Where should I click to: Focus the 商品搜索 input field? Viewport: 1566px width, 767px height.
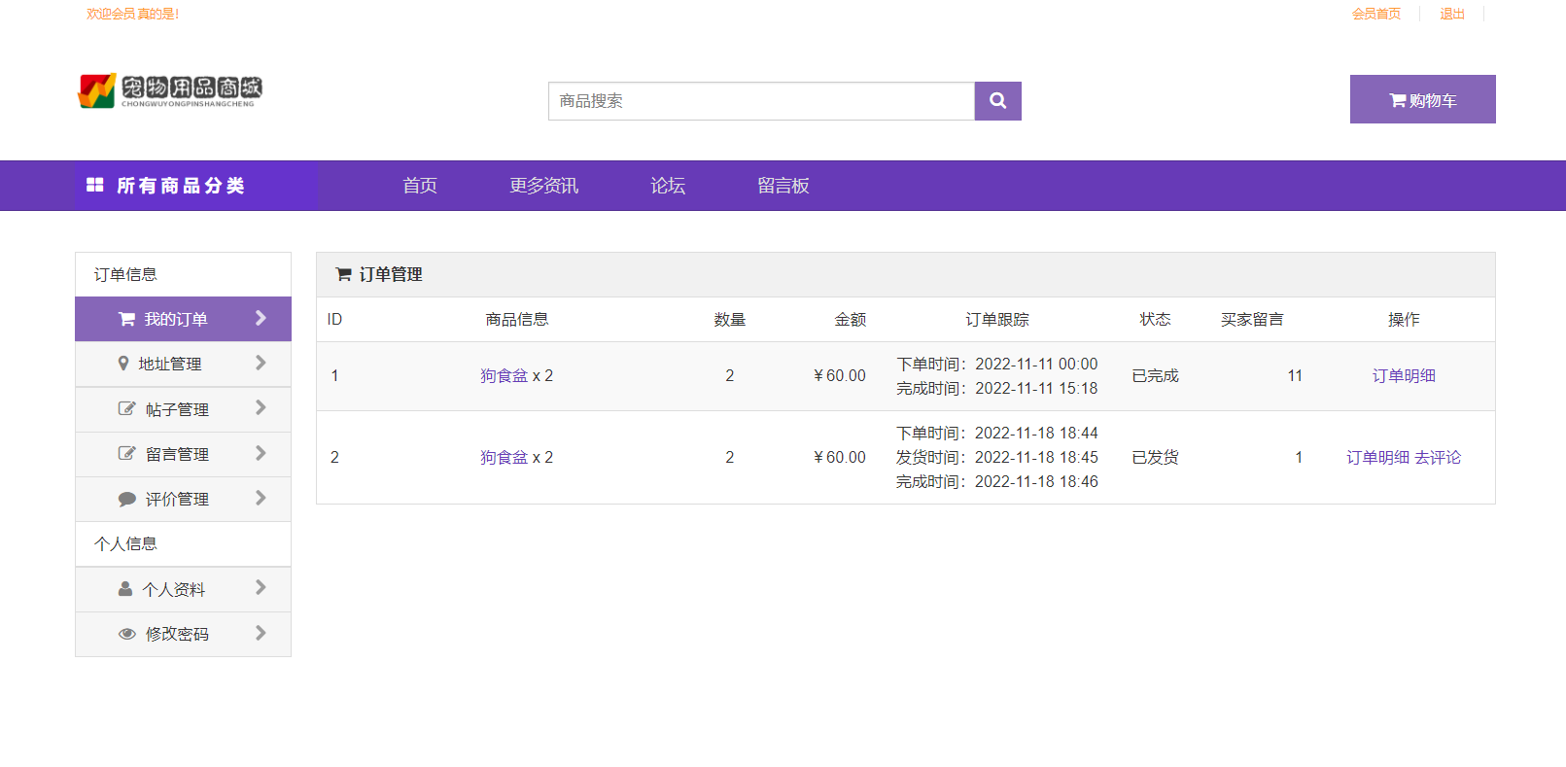(761, 101)
